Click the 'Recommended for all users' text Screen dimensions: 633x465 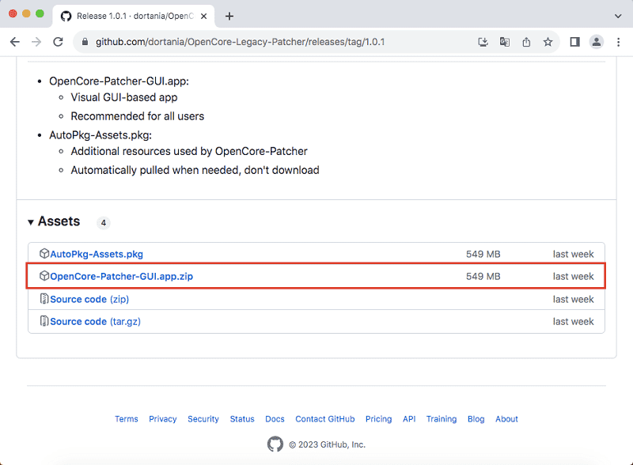(x=138, y=116)
